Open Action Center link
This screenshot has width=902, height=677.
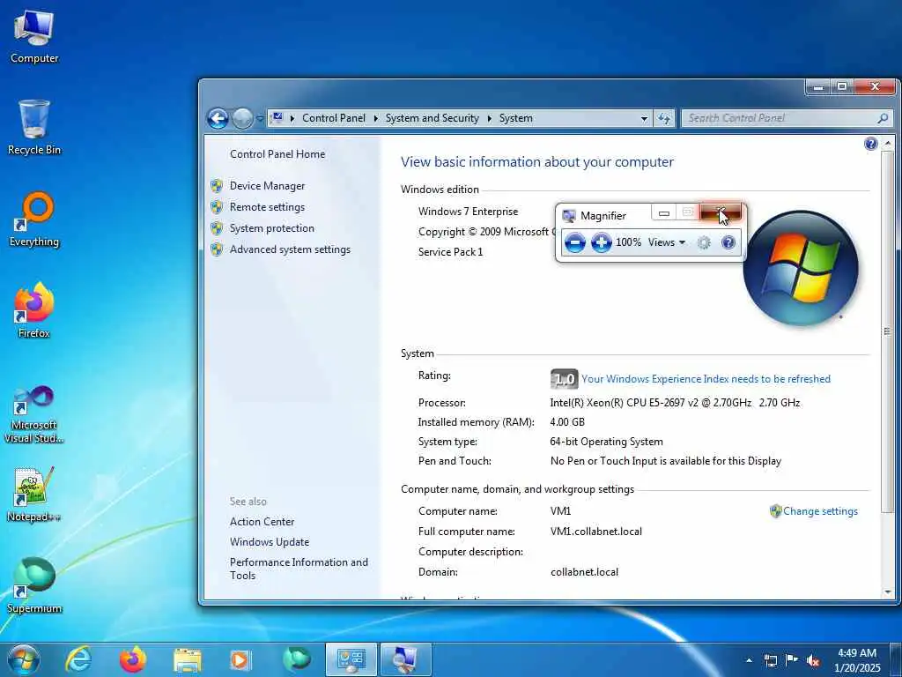point(262,522)
